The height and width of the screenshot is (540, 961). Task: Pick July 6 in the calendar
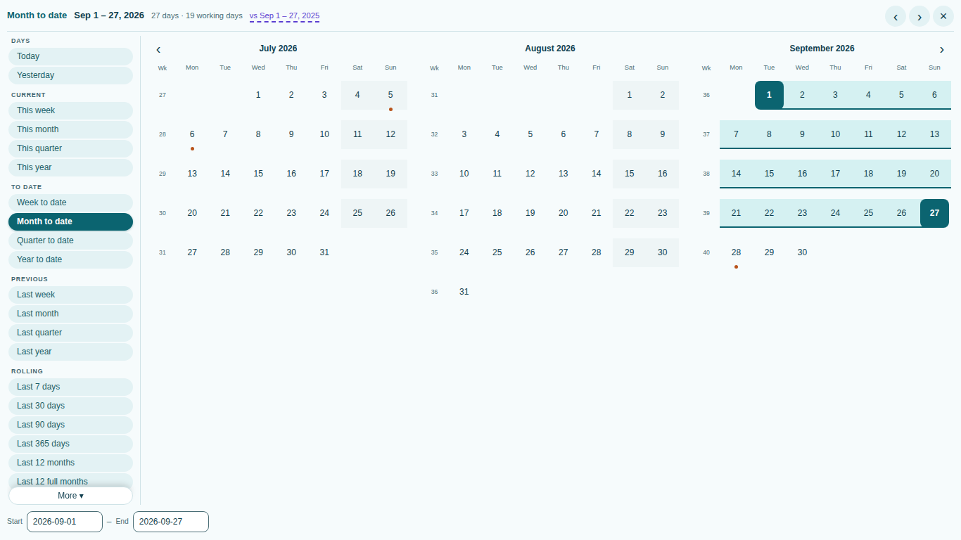tap(192, 134)
